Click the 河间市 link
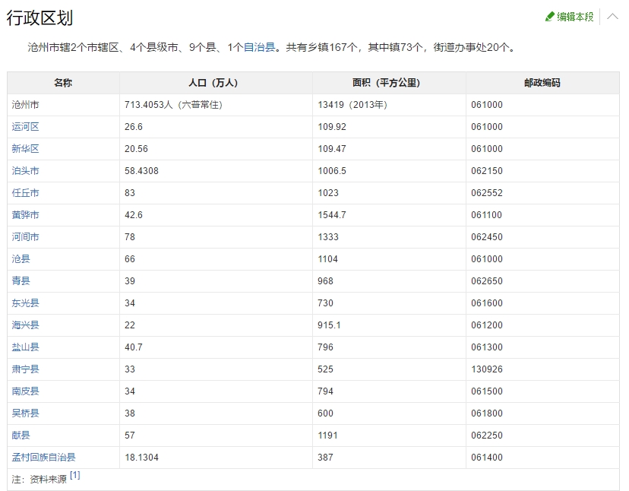629x491 pixels. click(25, 237)
